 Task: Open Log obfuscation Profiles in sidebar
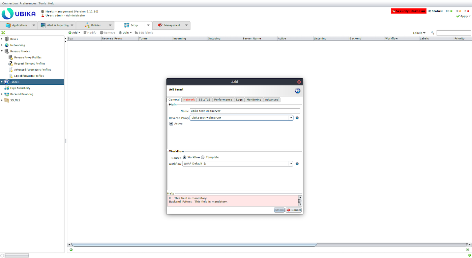point(29,76)
